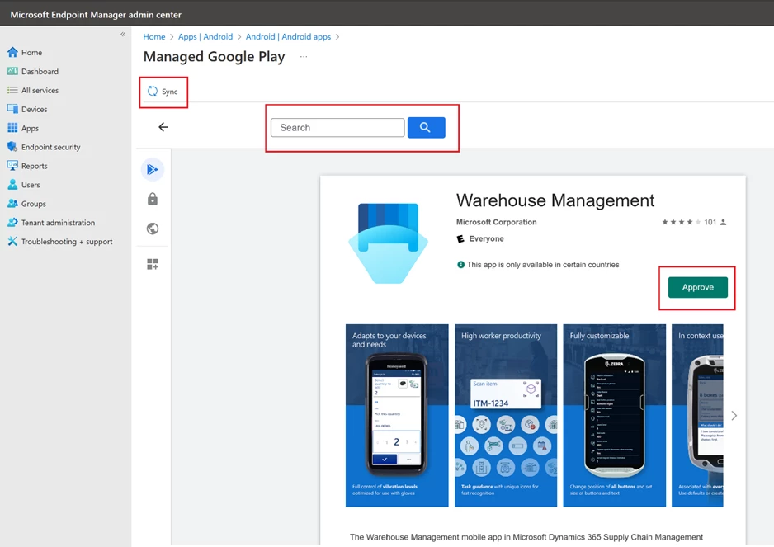Run the search with the magnifier button
Image resolution: width=774 pixels, height=547 pixels.
pyautogui.click(x=426, y=127)
